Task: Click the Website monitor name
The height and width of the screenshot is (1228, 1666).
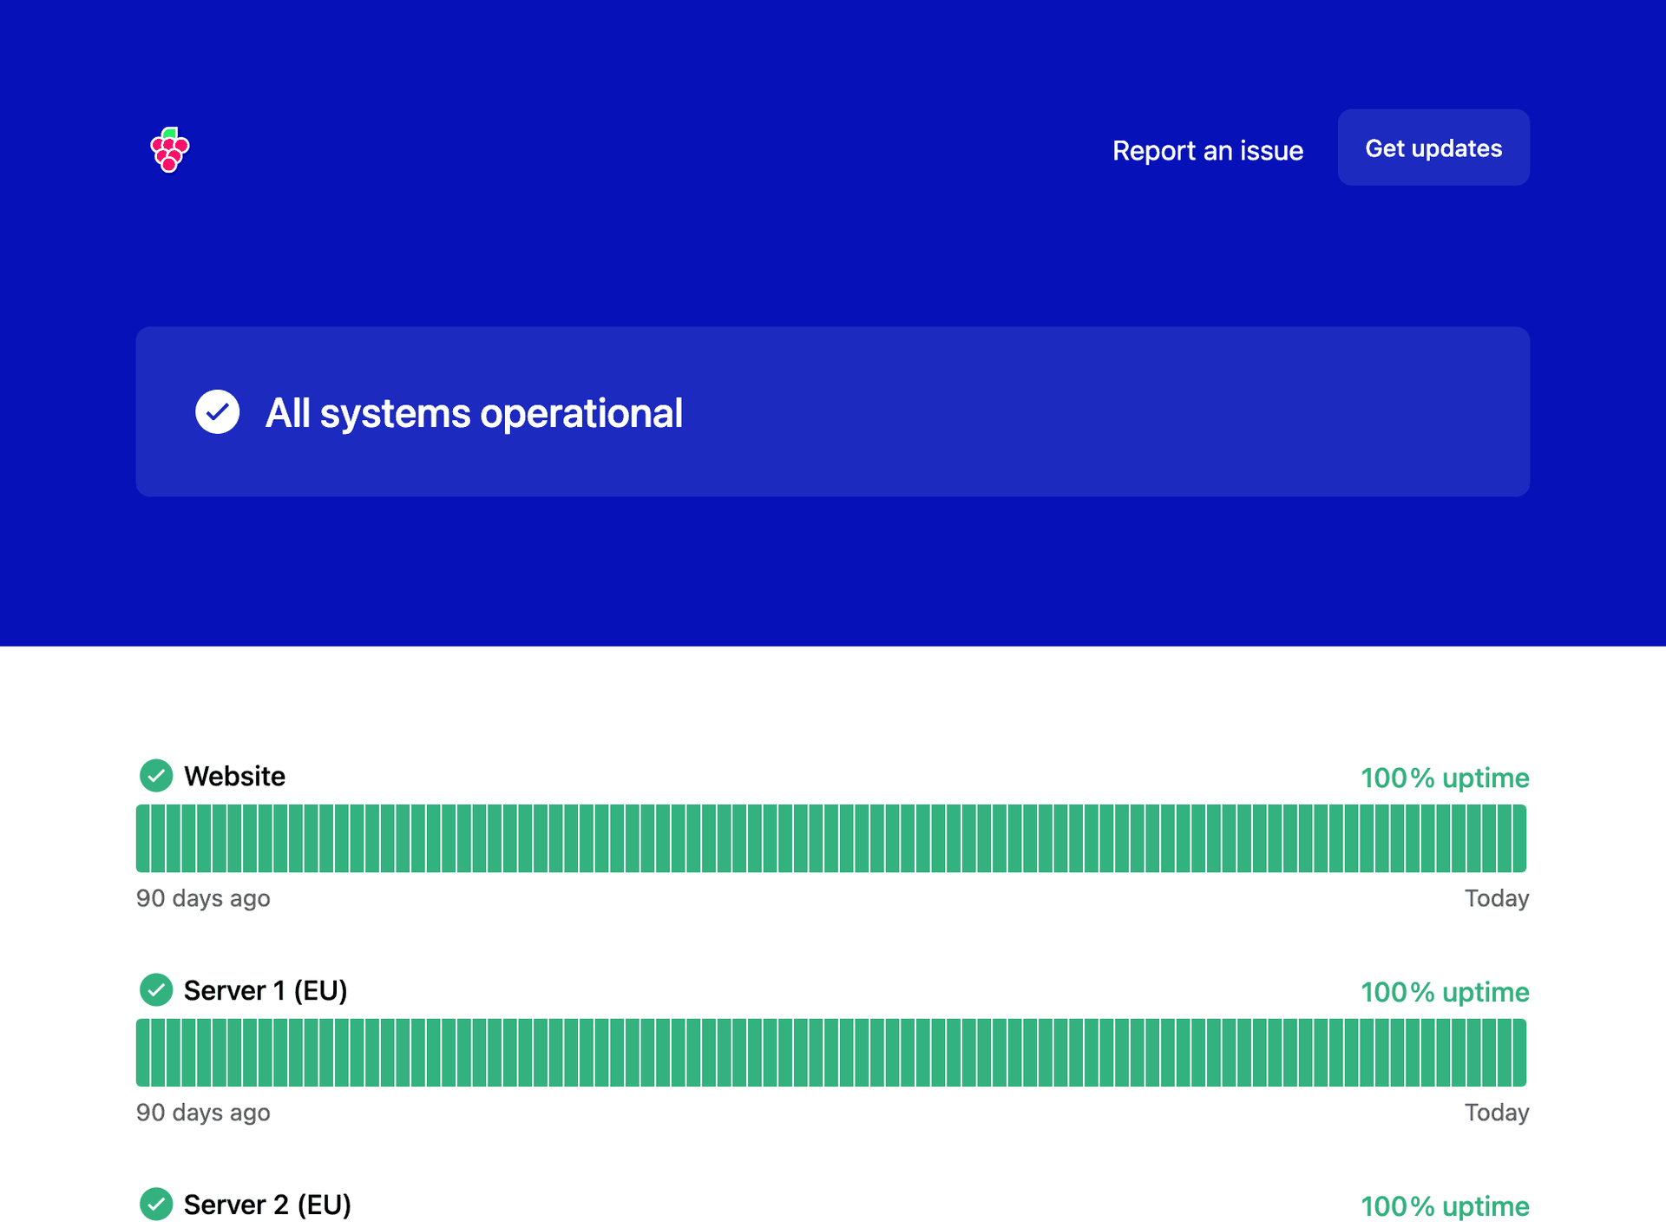Action: point(234,776)
